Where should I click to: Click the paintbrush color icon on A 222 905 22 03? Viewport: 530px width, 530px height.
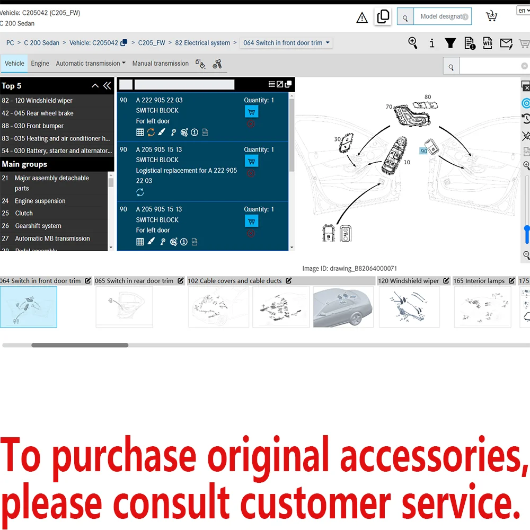pyautogui.click(x=162, y=132)
